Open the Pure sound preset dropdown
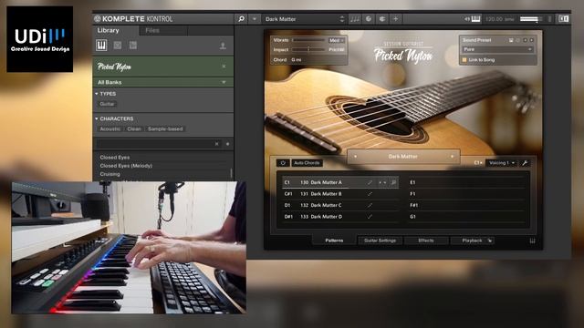Image resolution: width=584 pixels, height=328 pixels. click(x=497, y=49)
